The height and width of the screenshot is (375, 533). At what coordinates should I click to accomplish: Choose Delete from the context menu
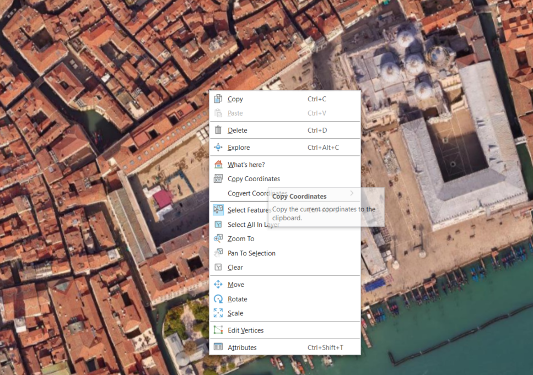[285, 130]
